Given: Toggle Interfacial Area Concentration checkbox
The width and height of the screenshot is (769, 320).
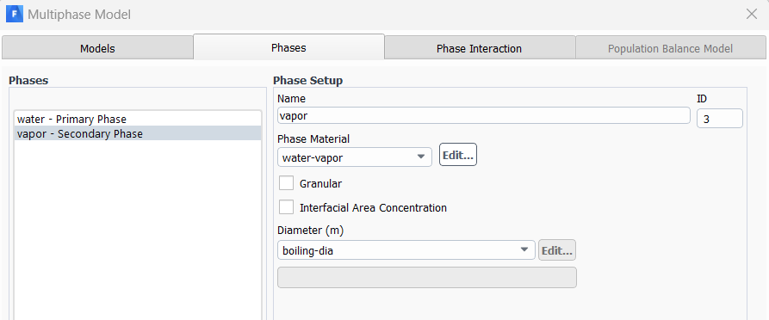Looking at the screenshot, I should (x=286, y=207).
